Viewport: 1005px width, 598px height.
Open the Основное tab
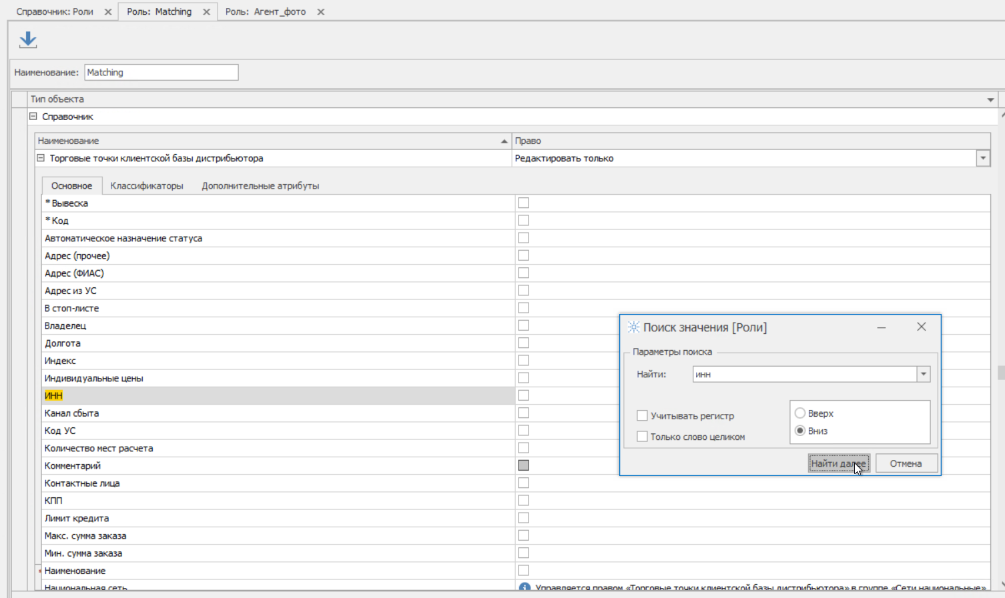[71, 186]
